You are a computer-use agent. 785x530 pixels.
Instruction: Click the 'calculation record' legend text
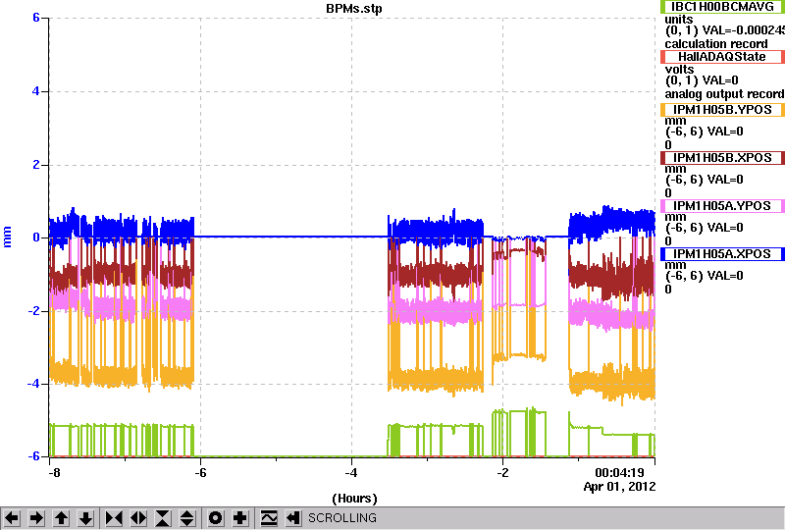[x=716, y=43]
